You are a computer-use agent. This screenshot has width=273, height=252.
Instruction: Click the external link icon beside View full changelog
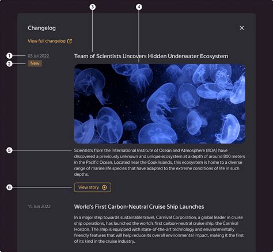coord(70,41)
